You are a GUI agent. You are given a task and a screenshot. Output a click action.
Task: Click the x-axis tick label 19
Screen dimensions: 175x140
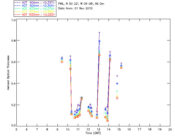(160, 129)
